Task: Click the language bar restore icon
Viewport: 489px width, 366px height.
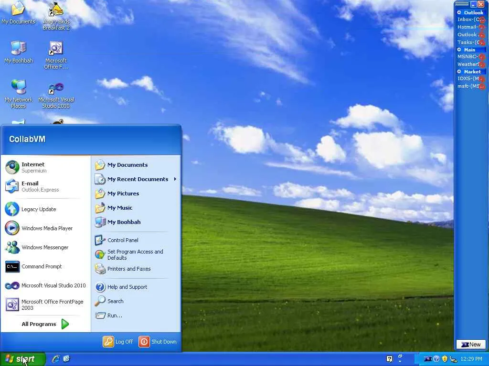Action: tap(401, 356)
